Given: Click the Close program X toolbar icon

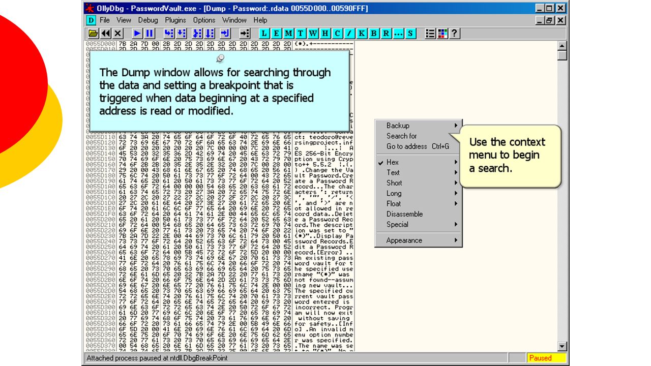Looking at the screenshot, I should pos(118,34).
